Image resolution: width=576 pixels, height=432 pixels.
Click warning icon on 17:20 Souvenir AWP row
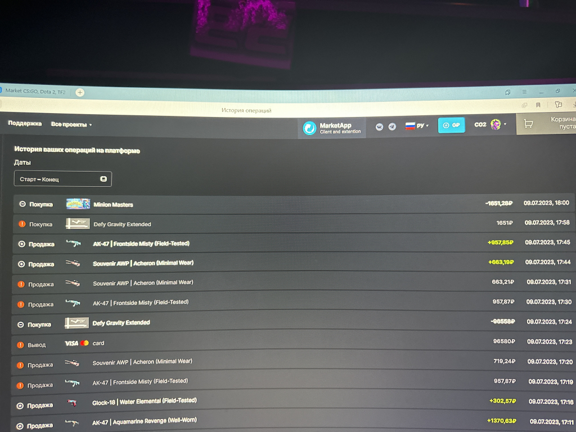click(x=20, y=364)
